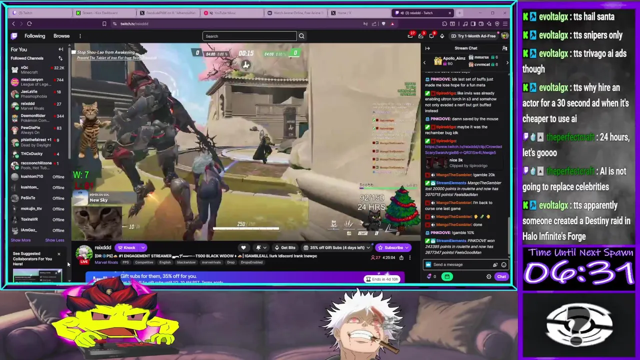The image size is (640, 360).
Task: Show previous gifter leaderboard entry
Action: point(424,62)
